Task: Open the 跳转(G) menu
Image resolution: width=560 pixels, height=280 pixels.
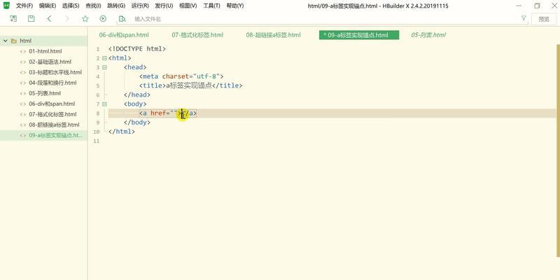Action: (x=116, y=6)
